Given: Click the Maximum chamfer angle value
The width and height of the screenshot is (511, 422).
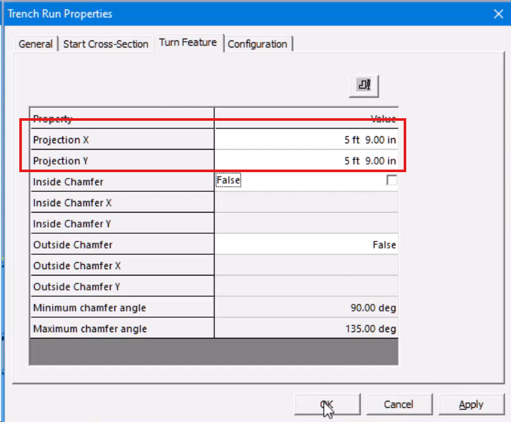Looking at the screenshot, I should pos(306,329).
